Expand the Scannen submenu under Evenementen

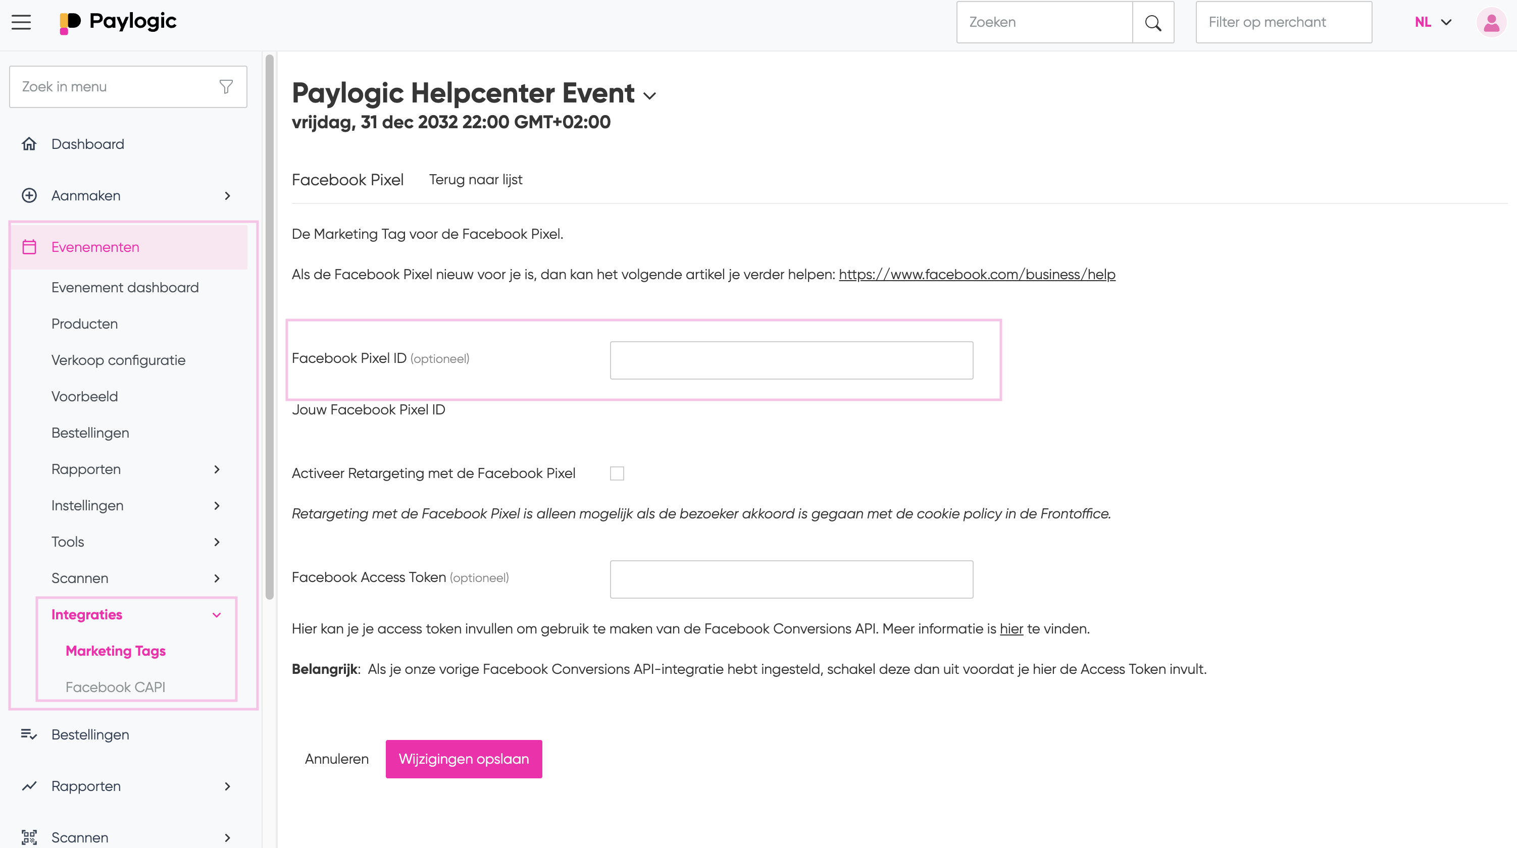coord(217,578)
